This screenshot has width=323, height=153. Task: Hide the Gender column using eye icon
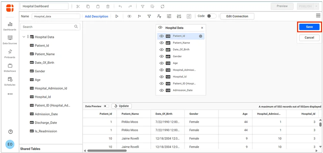(161, 56)
